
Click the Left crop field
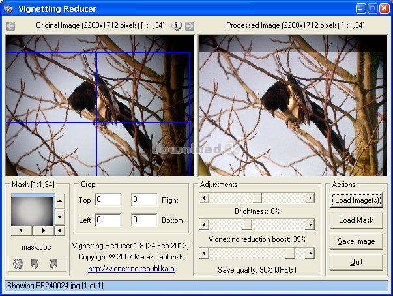point(108,220)
